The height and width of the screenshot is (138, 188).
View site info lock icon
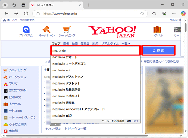tap(38, 14)
